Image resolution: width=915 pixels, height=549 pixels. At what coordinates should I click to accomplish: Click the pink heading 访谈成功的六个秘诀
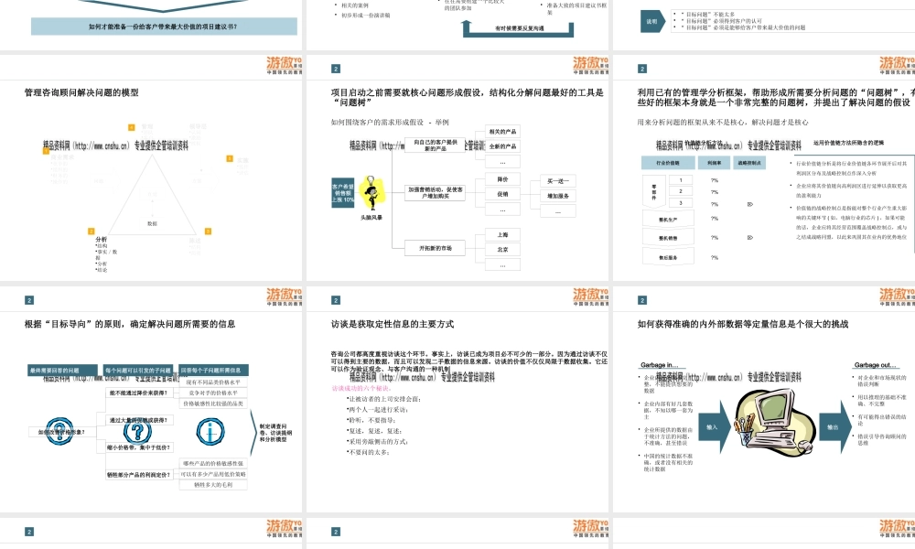(x=361, y=388)
